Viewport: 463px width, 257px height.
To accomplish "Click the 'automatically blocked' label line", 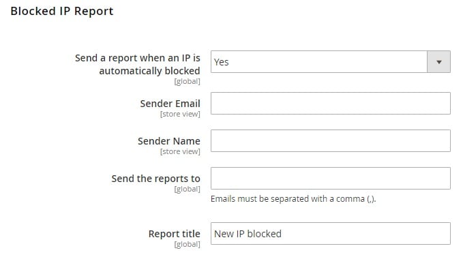I will click(150, 71).
